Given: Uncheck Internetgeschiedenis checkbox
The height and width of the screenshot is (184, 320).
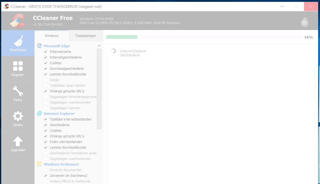Looking at the screenshot, I should pyautogui.click(x=46, y=58).
